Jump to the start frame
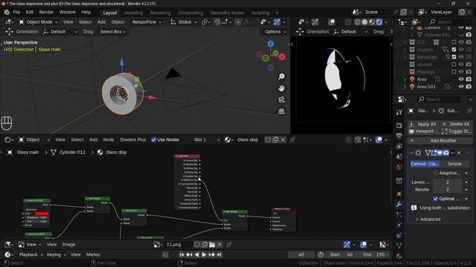476x267 pixels. (x=181, y=254)
